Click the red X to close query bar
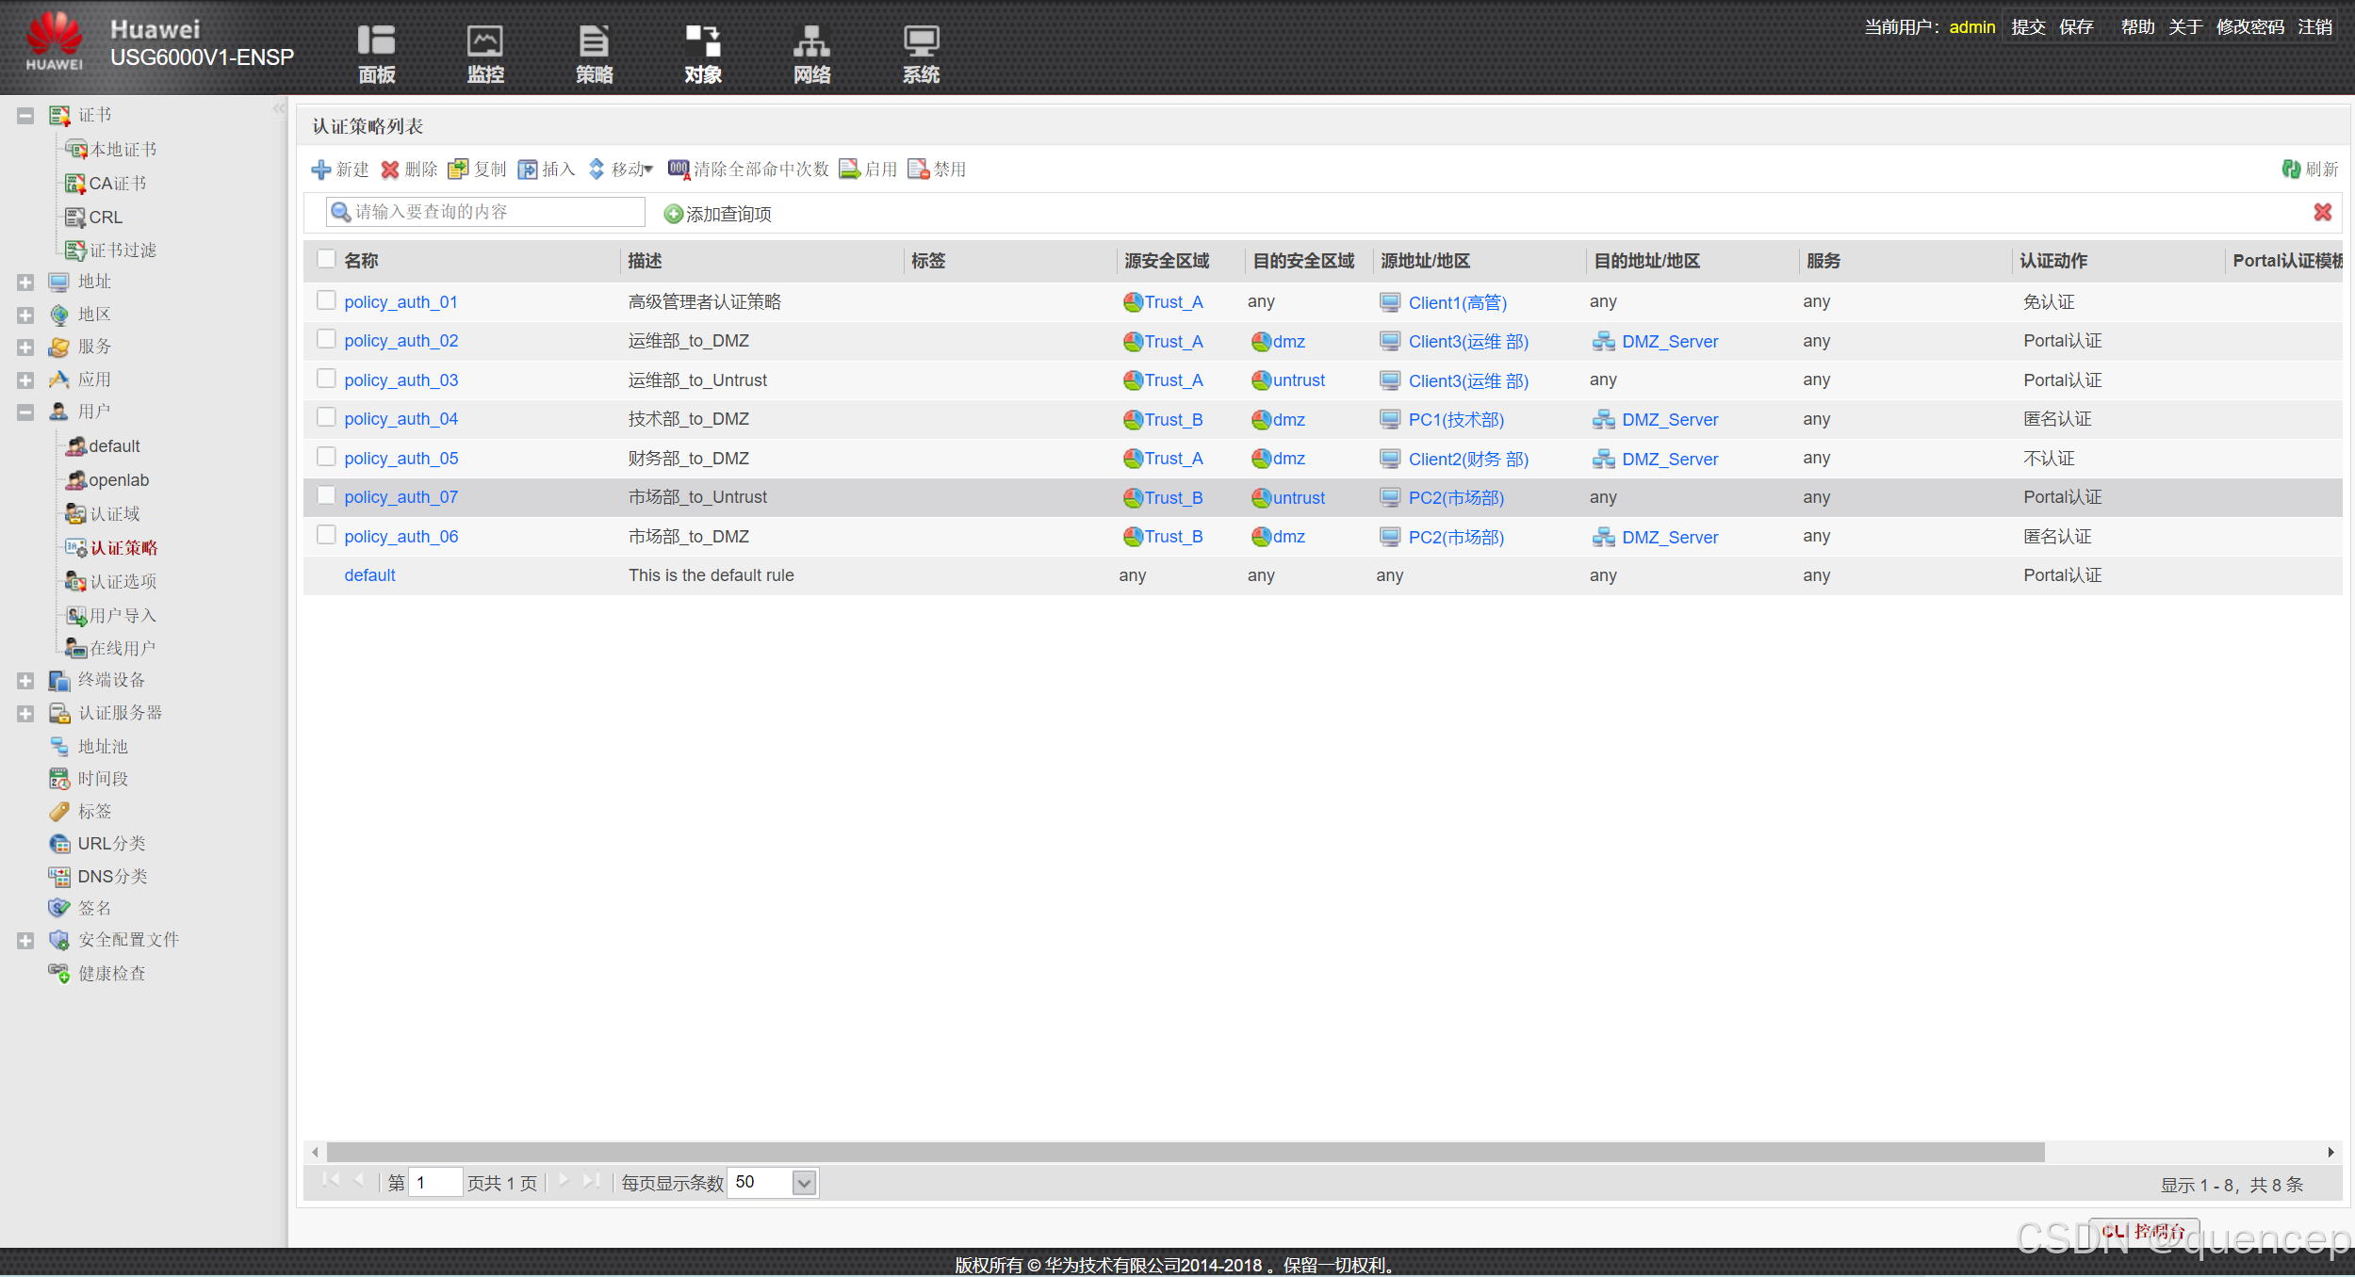Screen dimensions: 2355x1277 pos(2322,213)
